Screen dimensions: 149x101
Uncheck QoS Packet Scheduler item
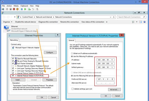point(13,63)
